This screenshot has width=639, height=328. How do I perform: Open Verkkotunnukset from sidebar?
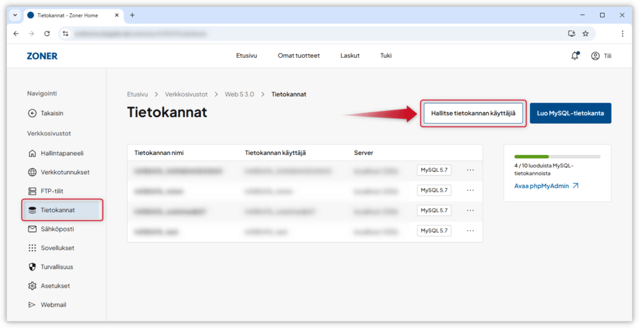(65, 172)
